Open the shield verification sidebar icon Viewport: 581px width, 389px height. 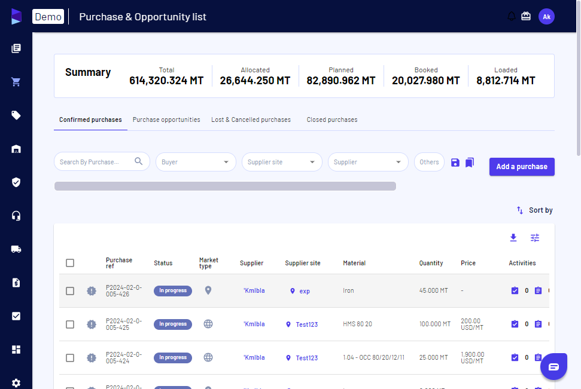tap(16, 182)
